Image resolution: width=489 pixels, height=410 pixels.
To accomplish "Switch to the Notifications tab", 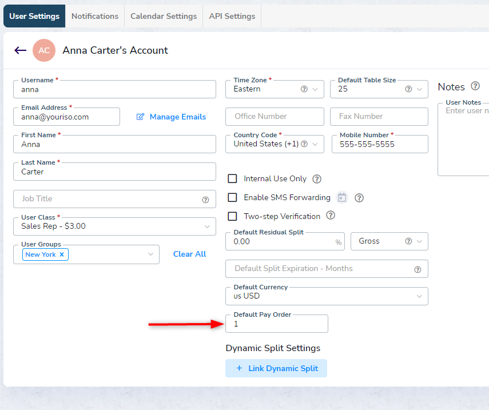I will coord(95,16).
